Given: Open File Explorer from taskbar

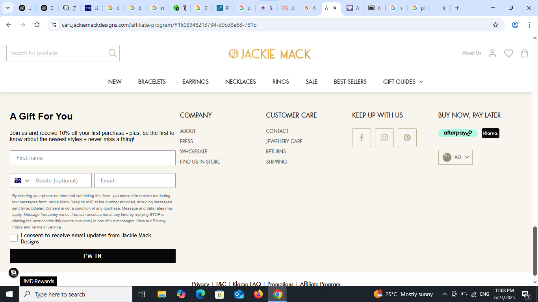Looking at the screenshot, I should (162, 294).
